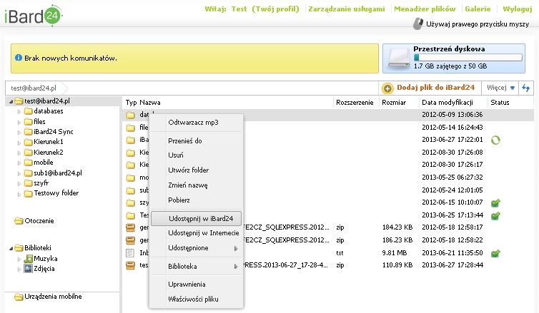The image size is (539, 313).
Task: Expand the iBard24 Sync folder in tree
Action: (19, 132)
